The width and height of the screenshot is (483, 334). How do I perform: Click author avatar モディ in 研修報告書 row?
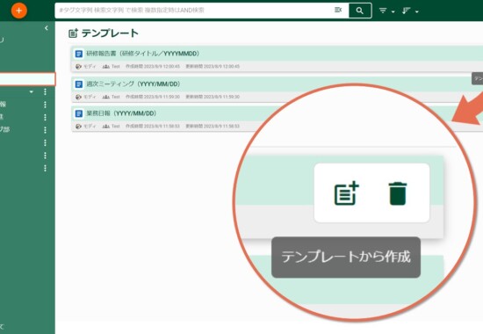tap(78, 66)
